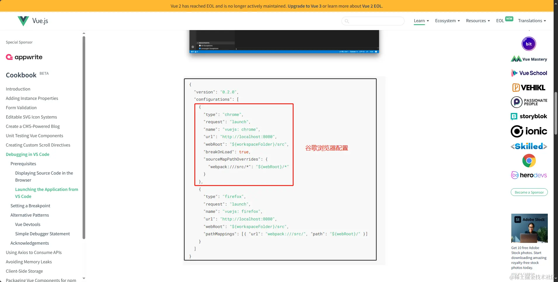The width and height of the screenshot is (558, 282).
Task: Expand the Translations dropdown menu
Action: pyautogui.click(x=532, y=21)
